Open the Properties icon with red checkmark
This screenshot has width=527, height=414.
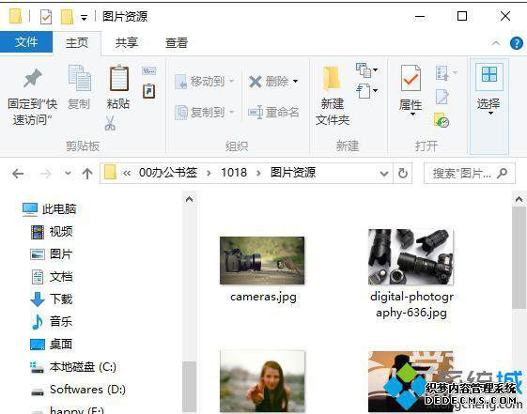click(411, 78)
